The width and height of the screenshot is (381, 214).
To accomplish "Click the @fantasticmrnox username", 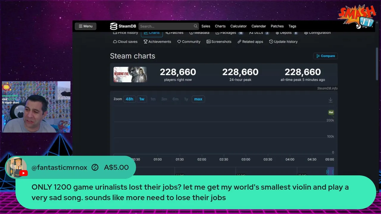I will (59, 167).
